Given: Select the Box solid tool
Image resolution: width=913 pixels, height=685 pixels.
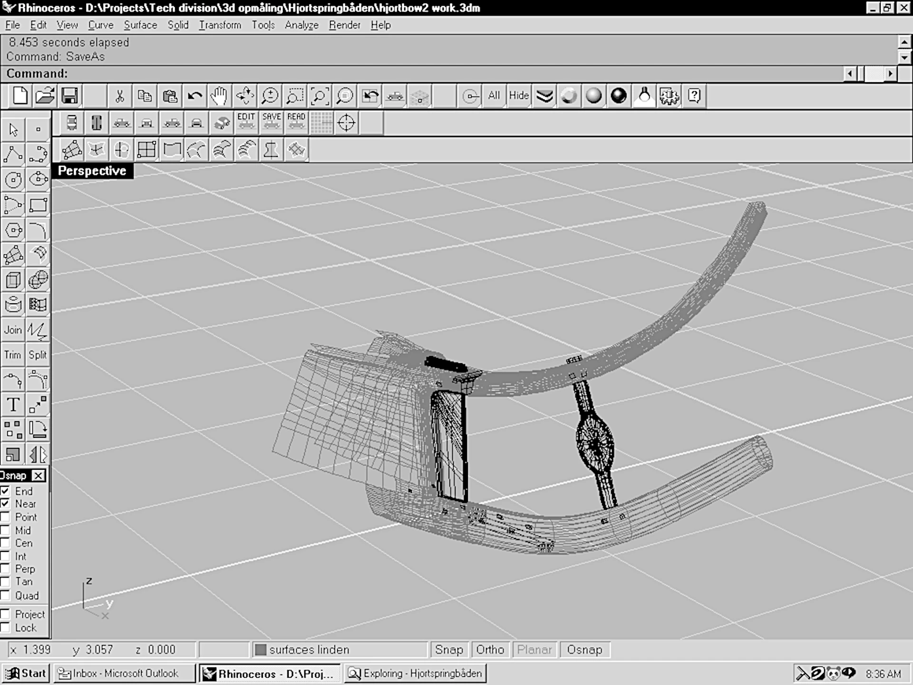Looking at the screenshot, I should click(x=13, y=280).
